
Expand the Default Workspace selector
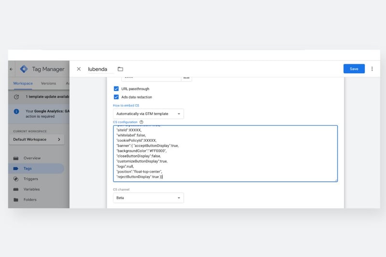tap(37, 139)
